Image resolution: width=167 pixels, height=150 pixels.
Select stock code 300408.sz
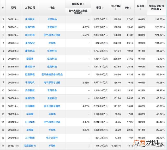click(13, 138)
